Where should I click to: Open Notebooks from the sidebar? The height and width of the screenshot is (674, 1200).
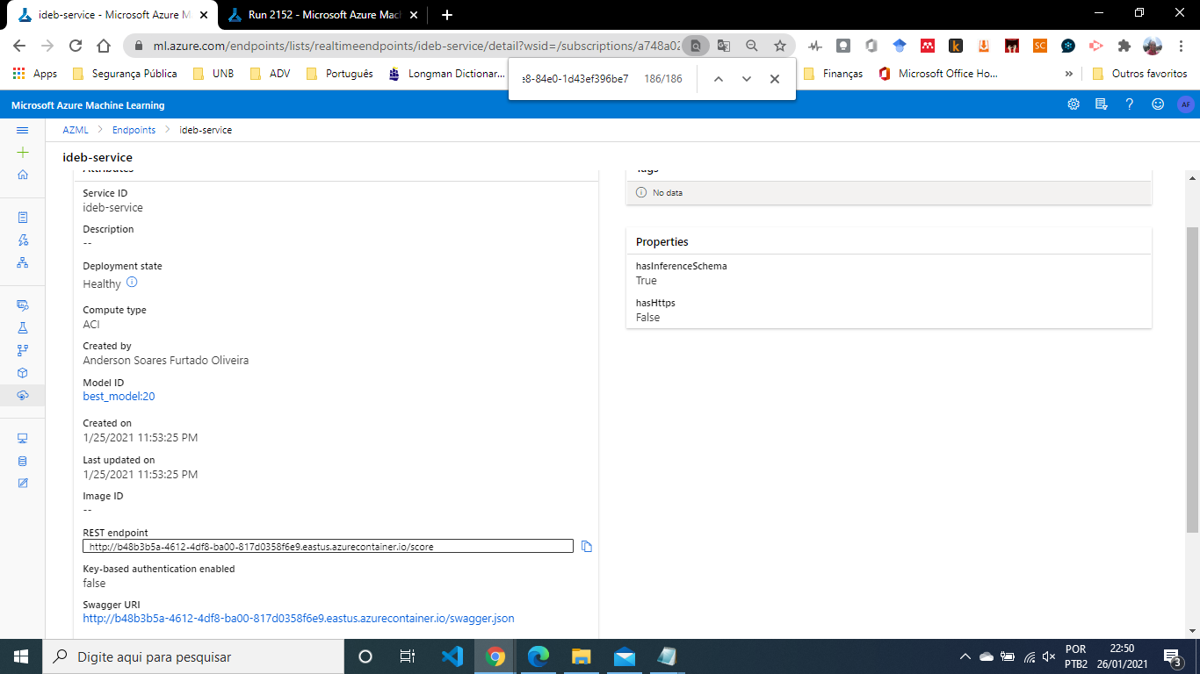click(23, 217)
